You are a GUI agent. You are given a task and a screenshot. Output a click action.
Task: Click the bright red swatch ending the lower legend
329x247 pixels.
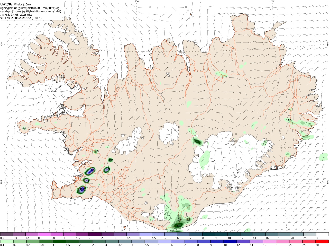point(322,241)
